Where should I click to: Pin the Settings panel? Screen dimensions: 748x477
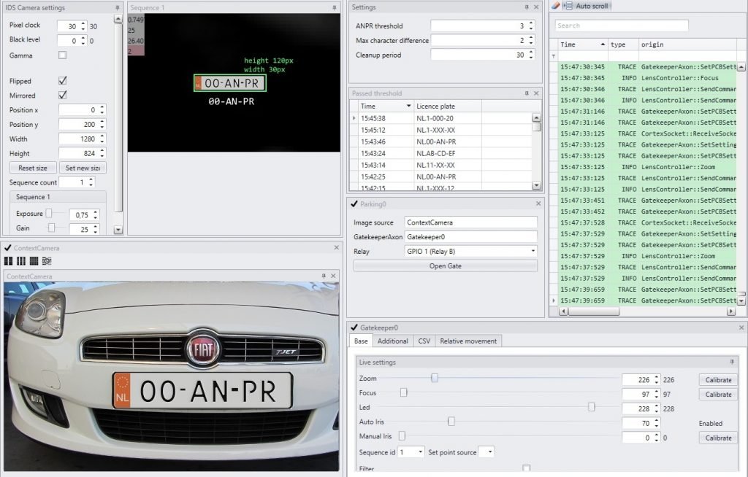pyautogui.click(x=527, y=7)
